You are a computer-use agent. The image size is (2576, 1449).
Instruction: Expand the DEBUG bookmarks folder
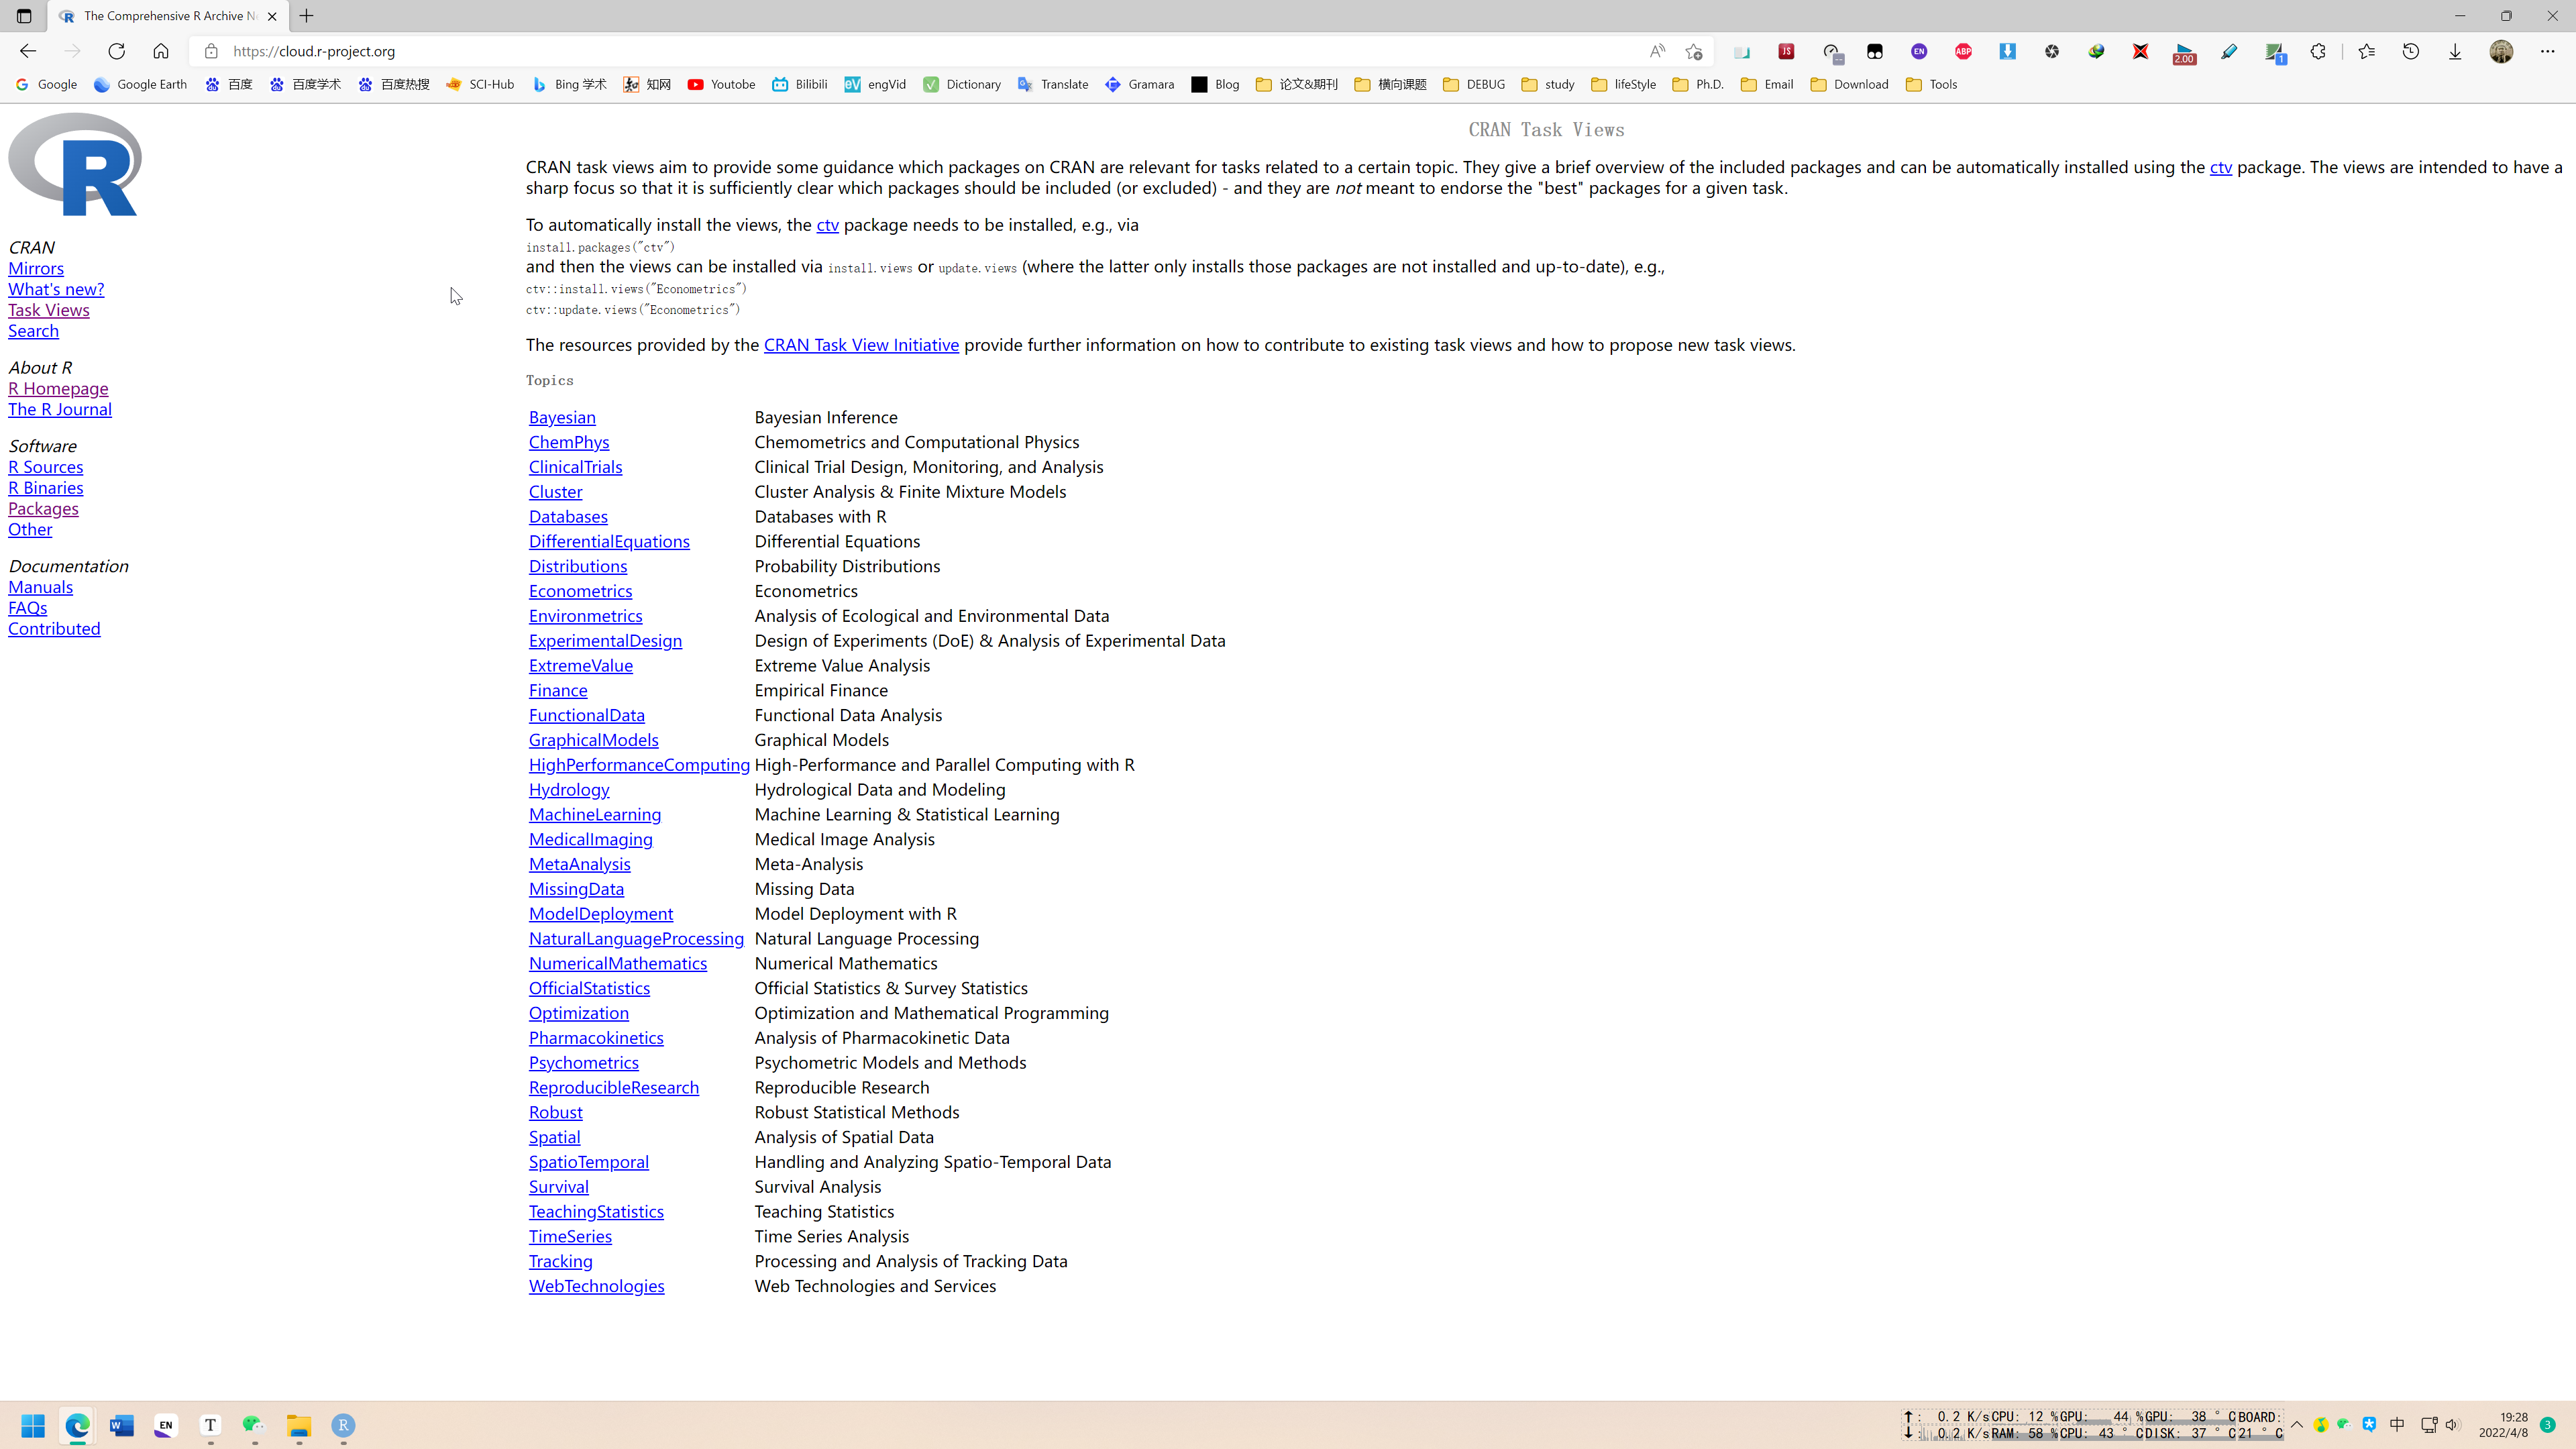1474,84
